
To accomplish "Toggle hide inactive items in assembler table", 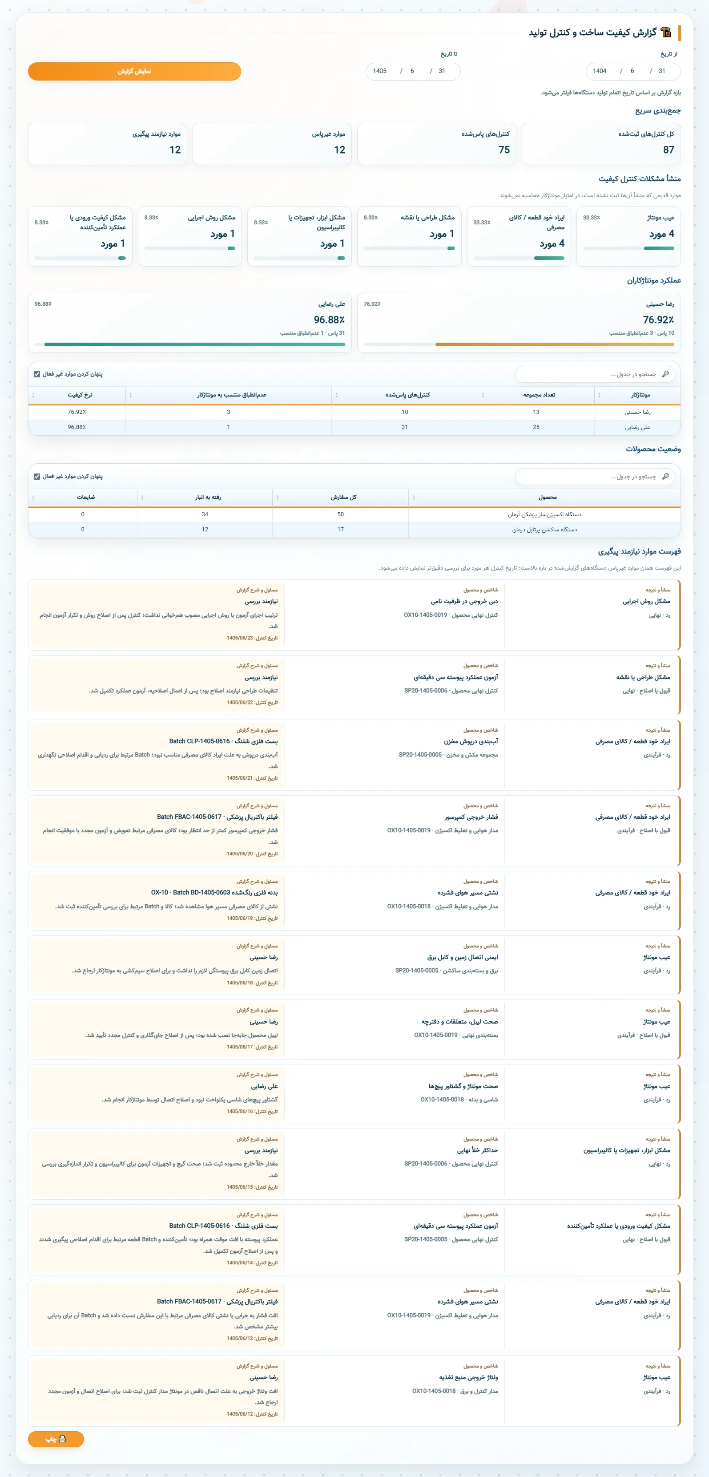I will [37, 374].
